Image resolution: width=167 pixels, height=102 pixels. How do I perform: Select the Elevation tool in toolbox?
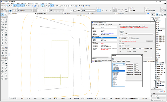coord(6,50)
